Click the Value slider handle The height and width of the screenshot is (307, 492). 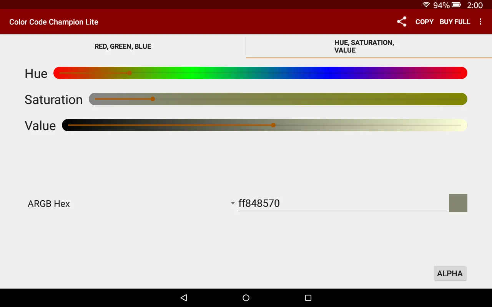[x=273, y=125]
